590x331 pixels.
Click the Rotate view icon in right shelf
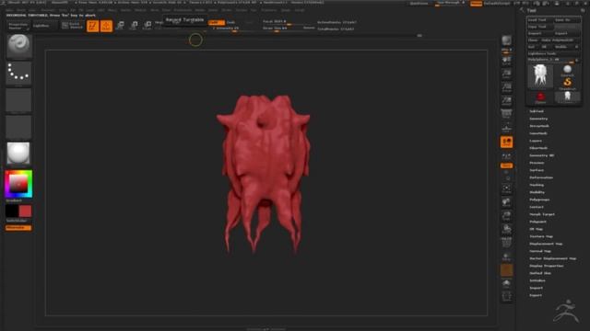(506, 229)
